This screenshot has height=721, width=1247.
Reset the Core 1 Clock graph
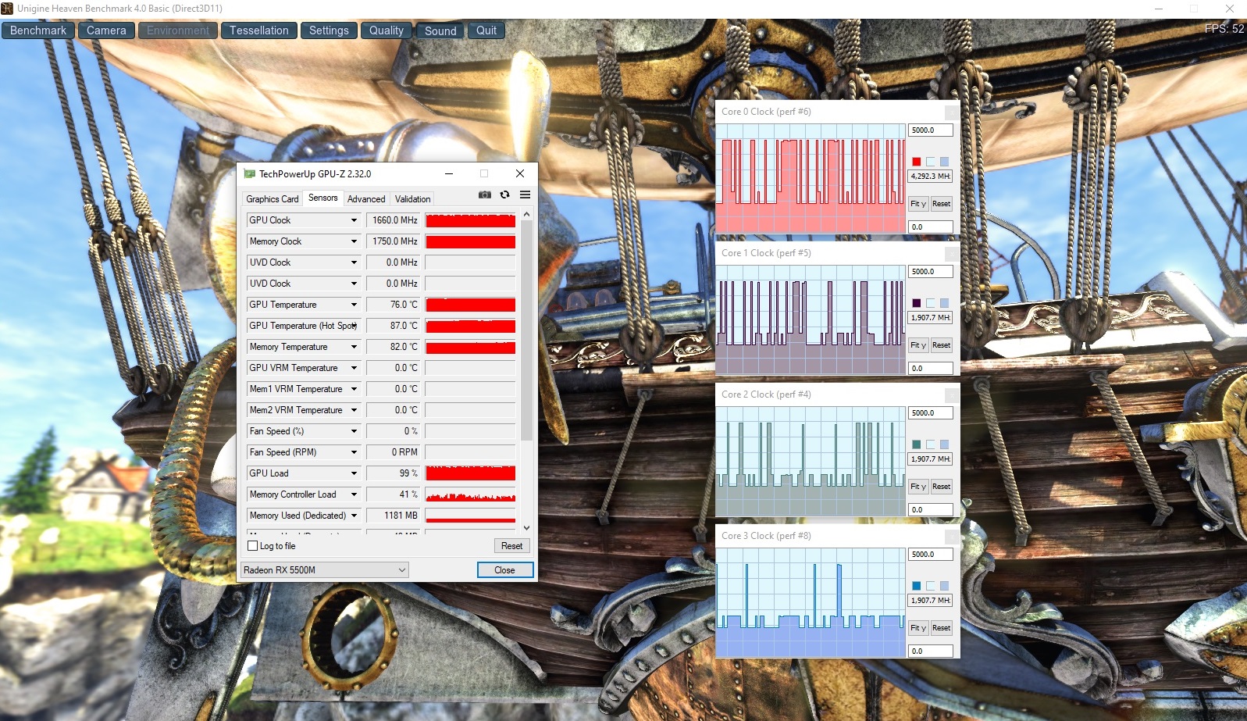[x=942, y=345]
